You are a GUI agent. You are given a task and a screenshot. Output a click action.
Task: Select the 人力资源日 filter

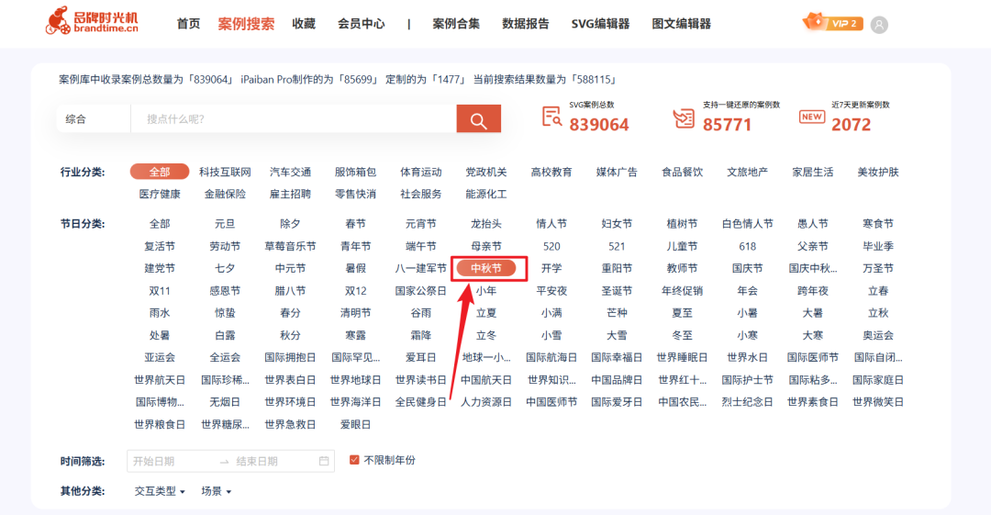(486, 402)
